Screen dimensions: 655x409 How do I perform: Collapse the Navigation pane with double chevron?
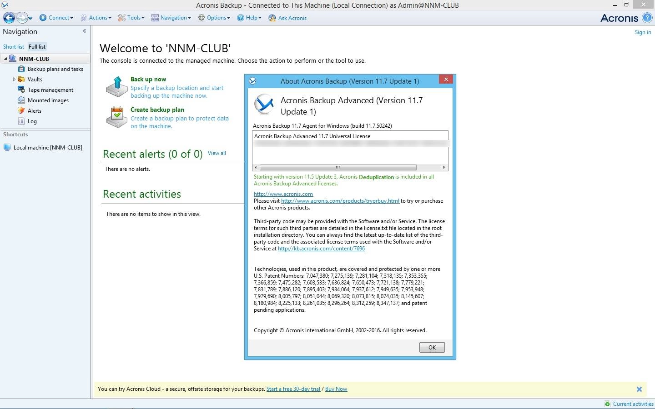(84, 31)
